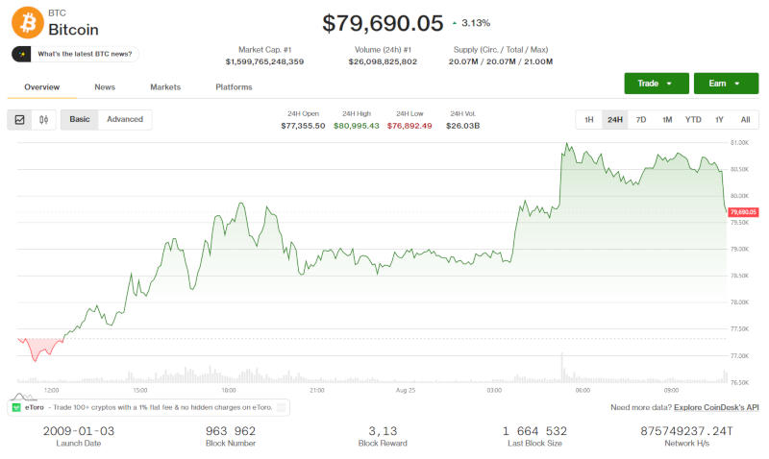Click the 24h volume value $26,098,825,802

383,61
